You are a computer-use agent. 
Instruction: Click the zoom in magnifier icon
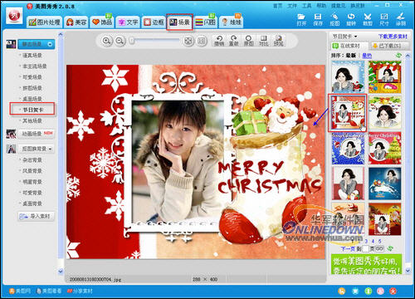(x=106, y=41)
